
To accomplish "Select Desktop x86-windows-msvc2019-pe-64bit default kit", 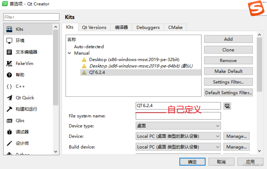I will click(141, 66).
